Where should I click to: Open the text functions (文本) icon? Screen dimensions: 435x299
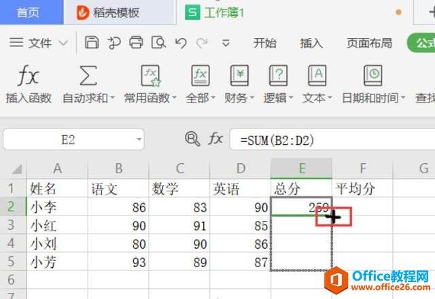(317, 75)
